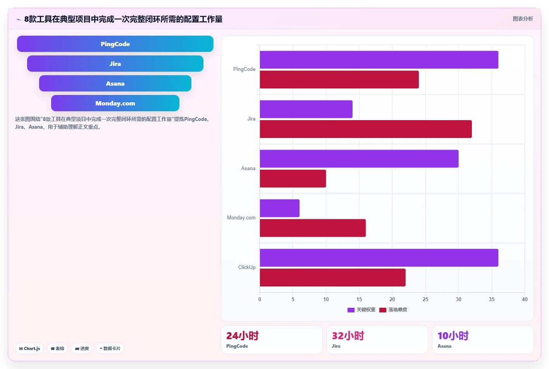Click the 进度 tag chip
549x369 pixels.
pos(82,348)
